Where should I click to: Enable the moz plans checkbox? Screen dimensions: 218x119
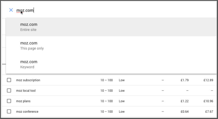(x=9, y=101)
